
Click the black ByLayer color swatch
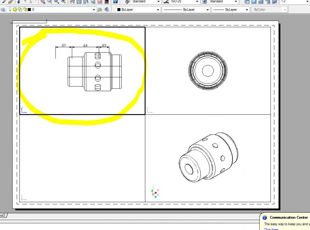[x=119, y=9]
